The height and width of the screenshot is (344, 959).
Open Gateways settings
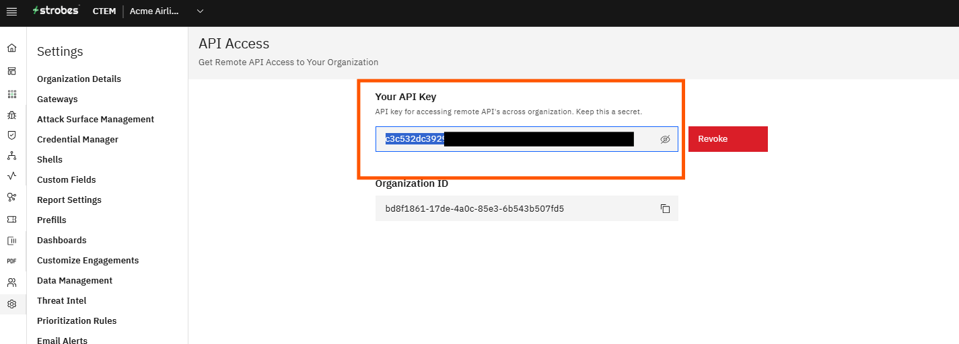pyautogui.click(x=57, y=99)
